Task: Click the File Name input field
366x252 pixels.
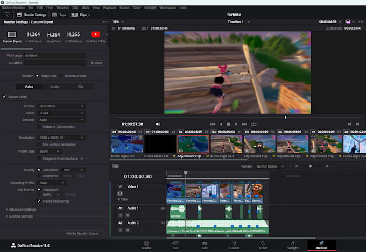Action: pos(55,55)
